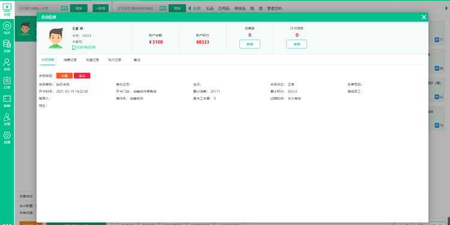Open the 兑换 exchange sidebar icon
This screenshot has width=450, height=225.
(x=7, y=46)
